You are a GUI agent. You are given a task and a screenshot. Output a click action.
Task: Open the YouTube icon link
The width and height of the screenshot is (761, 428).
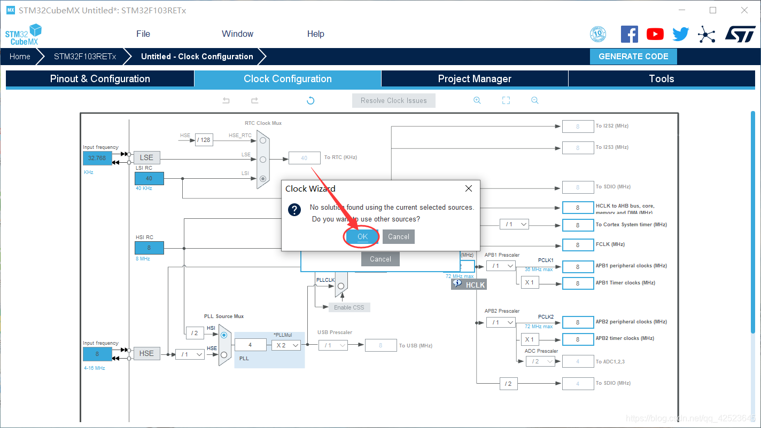pyautogui.click(x=655, y=34)
